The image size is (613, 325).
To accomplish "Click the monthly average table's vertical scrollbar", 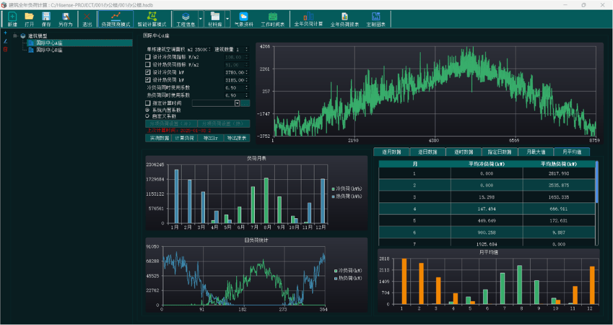I will [597, 182].
